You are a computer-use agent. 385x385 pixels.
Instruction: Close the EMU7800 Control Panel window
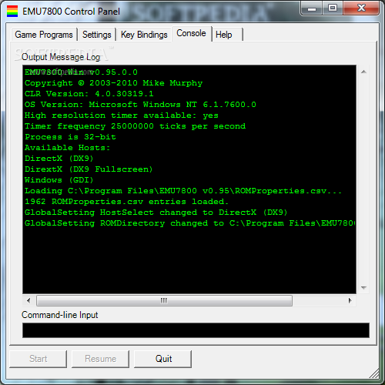(361, 8)
